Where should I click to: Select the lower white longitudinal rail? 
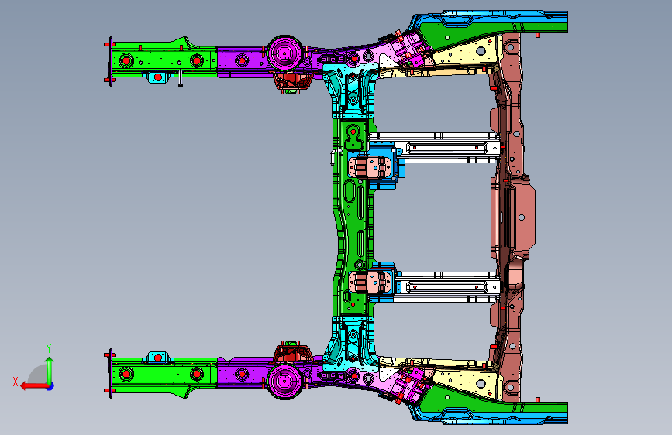point(446,287)
